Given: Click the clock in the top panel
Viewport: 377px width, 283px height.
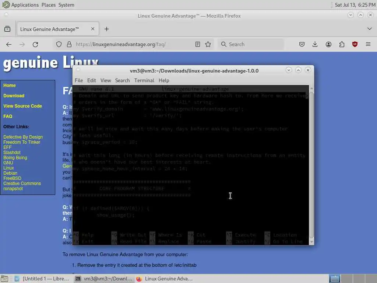Looking at the screenshot, I should point(355,5).
